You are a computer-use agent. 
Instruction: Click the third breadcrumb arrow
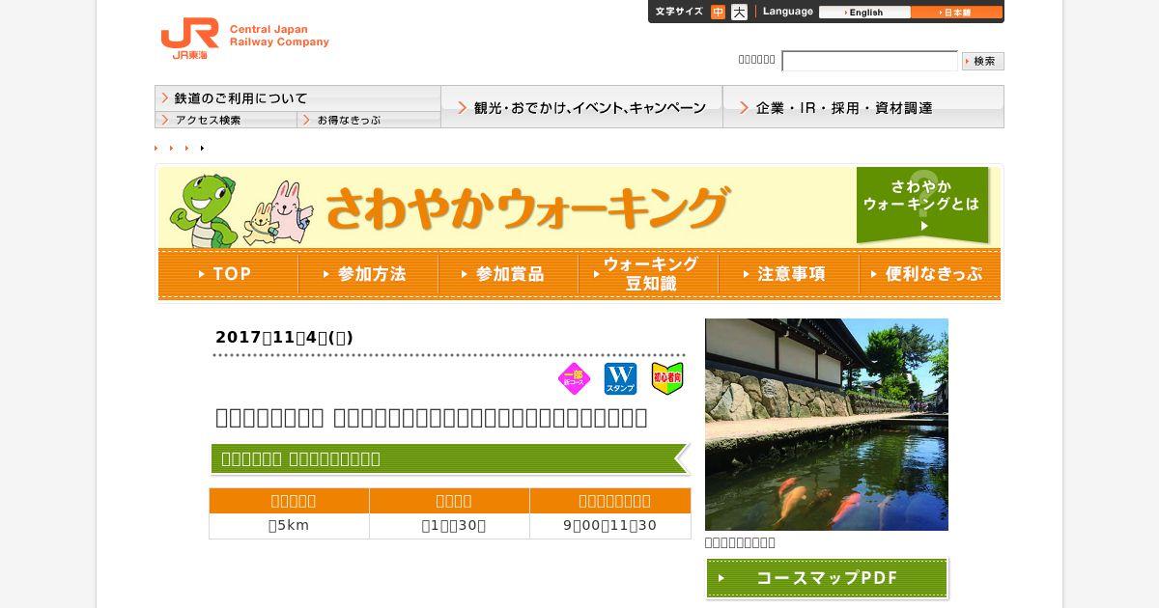[x=187, y=148]
